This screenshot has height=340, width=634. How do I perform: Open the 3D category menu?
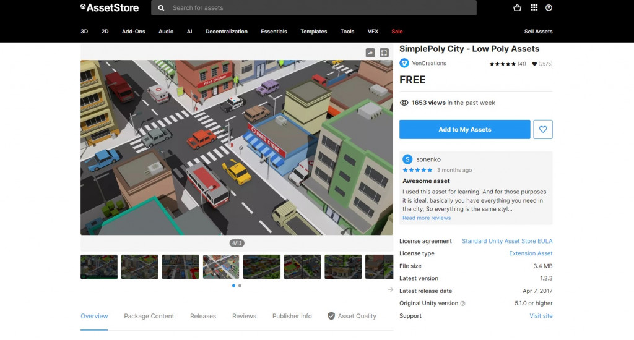click(x=84, y=31)
